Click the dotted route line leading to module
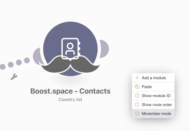The width and height of the screenshot is (190, 131). pyautogui.click(x=15, y=63)
